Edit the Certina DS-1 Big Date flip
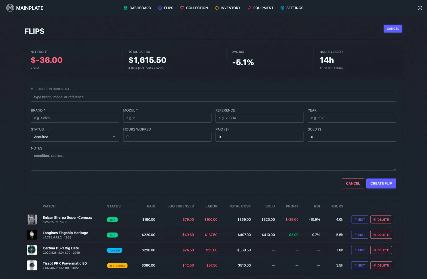Viewport: 427px width, 279px height. pyautogui.click(x=360, y=250)
